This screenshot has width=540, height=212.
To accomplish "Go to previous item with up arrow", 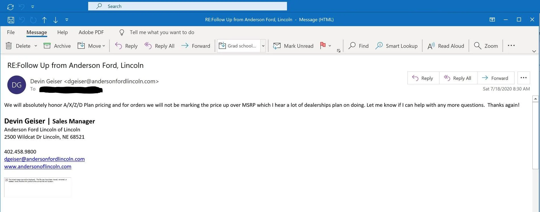I will pos(44,20).
